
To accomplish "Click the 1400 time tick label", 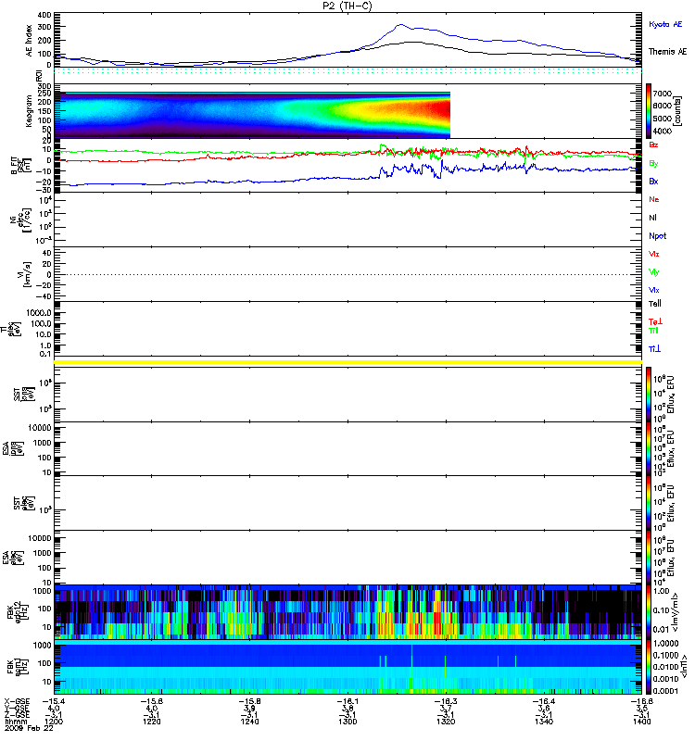I will pyautogui.click(x=641, y=722).
